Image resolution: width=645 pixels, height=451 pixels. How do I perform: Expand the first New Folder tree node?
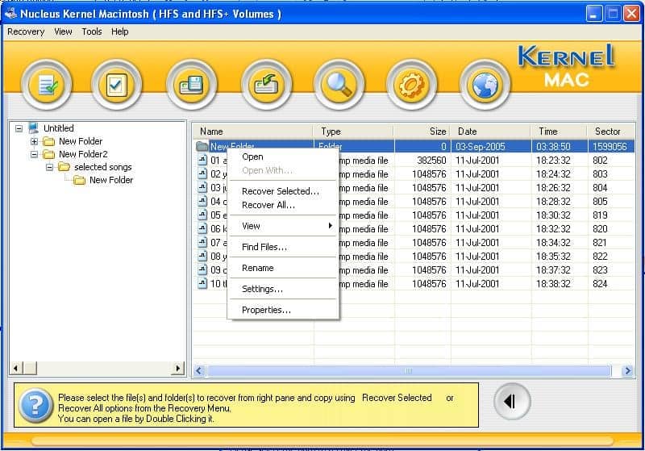tap(34, 141)
